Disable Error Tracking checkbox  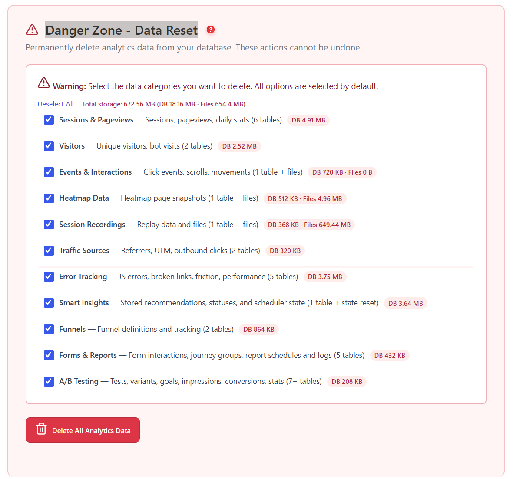49,277
